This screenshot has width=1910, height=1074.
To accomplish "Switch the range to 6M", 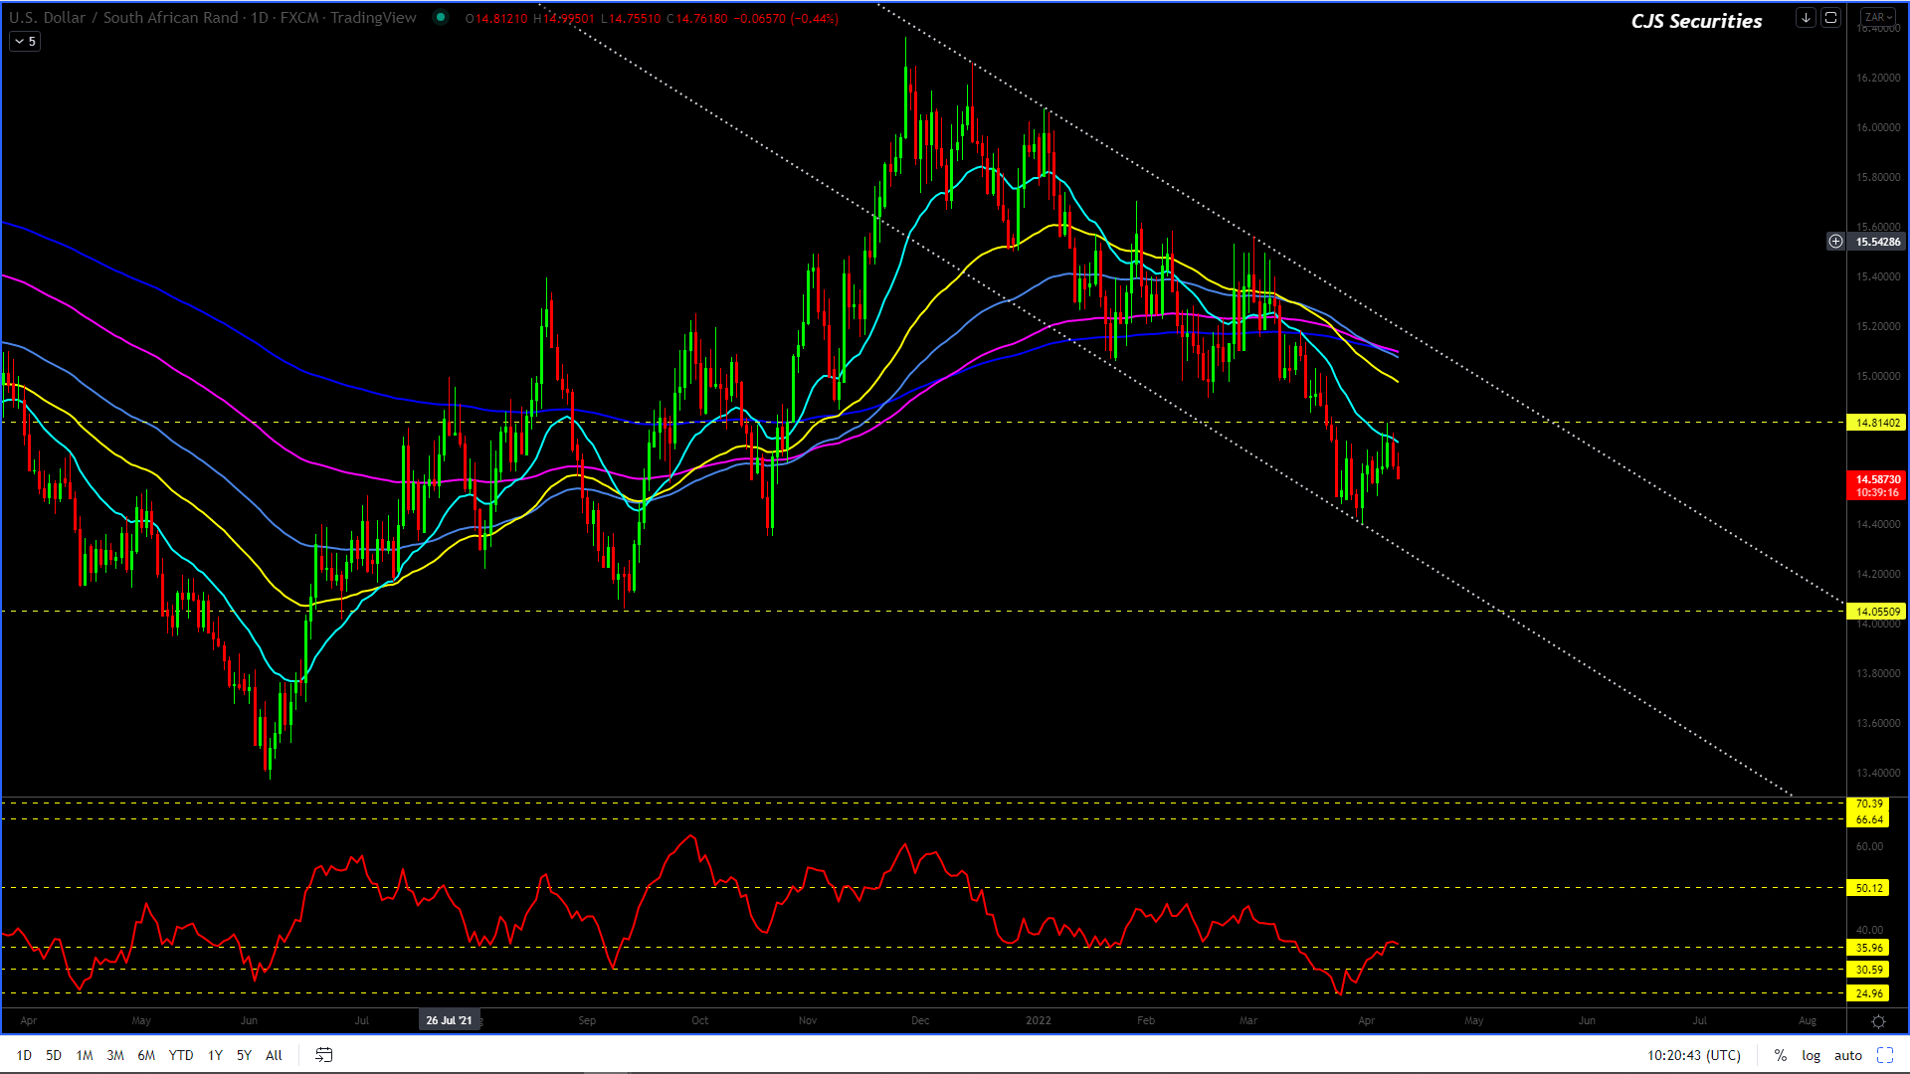I will (146, 1055).
